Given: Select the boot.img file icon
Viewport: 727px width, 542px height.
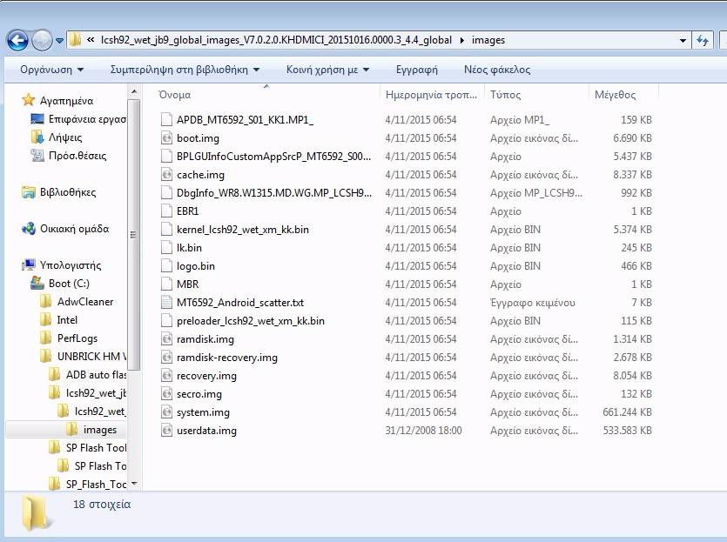Looking at the screenshot, I should tap(168, 138).
